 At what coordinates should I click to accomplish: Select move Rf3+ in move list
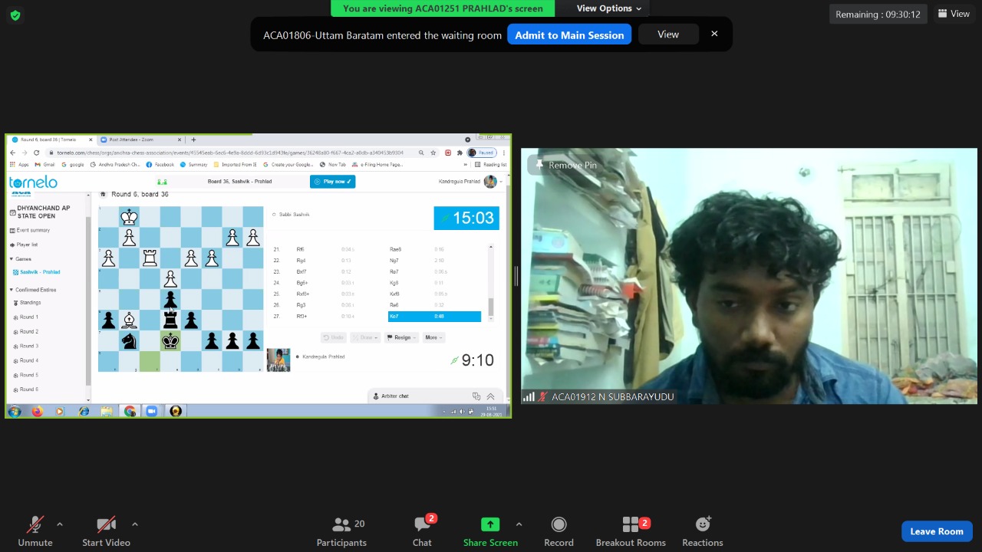coord(302,317)
